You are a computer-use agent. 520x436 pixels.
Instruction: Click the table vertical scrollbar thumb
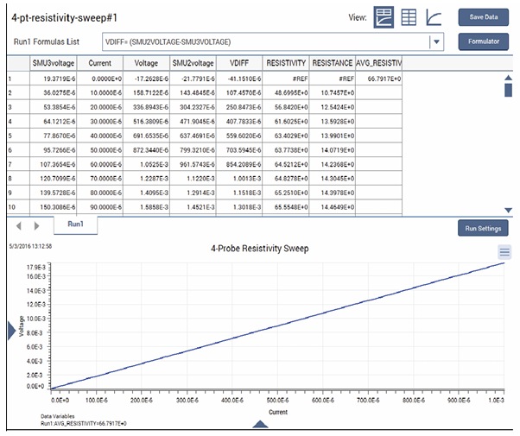[508, 90]
